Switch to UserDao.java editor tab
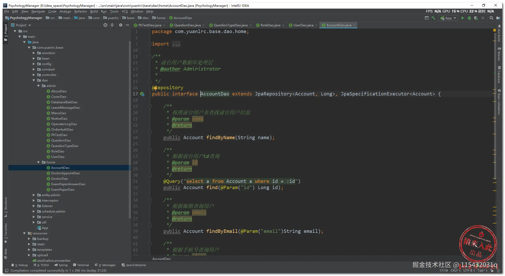The width and height of the screenshot is (505, 276). click(x=303, y=25)
